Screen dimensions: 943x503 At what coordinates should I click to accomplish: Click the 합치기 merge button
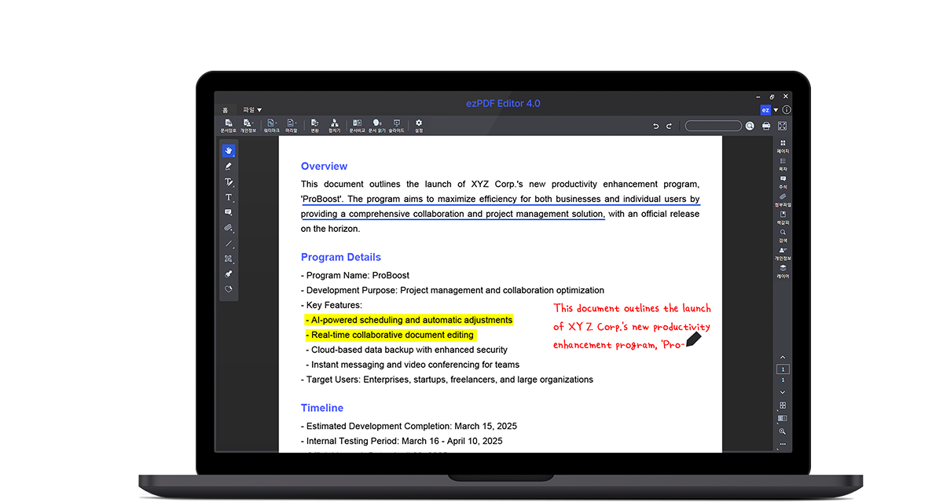[335, 126]
